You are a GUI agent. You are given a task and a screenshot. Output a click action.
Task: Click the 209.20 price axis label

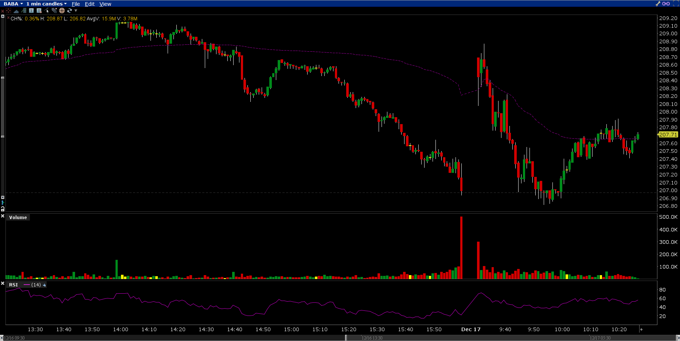(668, 18)
